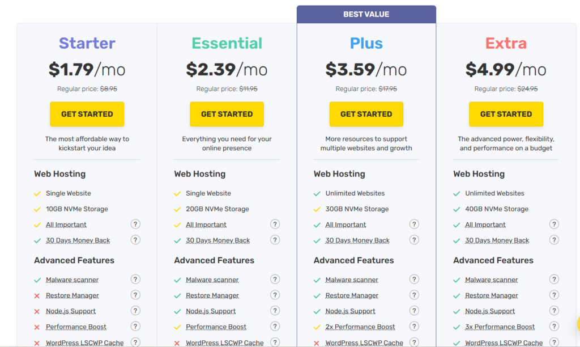Click help icon next to Essential Malware scanner
The width and height of the screenshot is (580, 347).
(275, 280)
